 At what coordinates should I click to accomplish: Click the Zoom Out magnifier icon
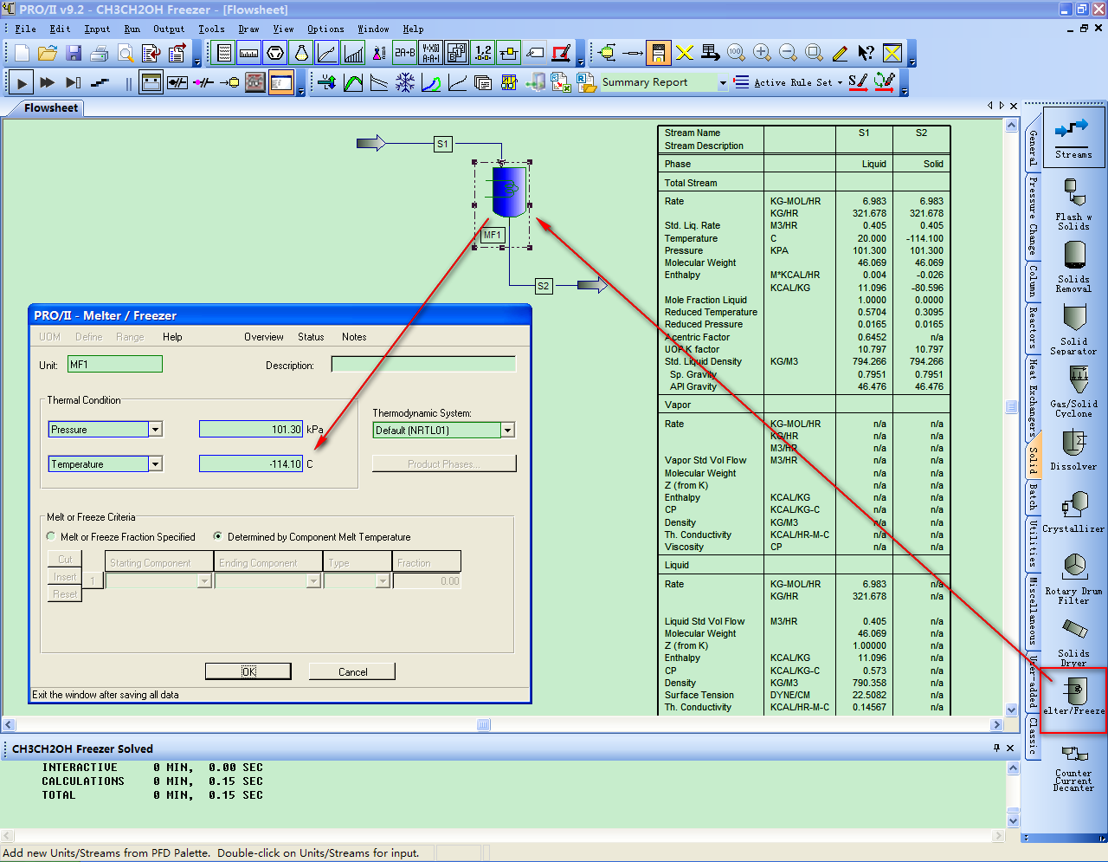pos(788,53)
